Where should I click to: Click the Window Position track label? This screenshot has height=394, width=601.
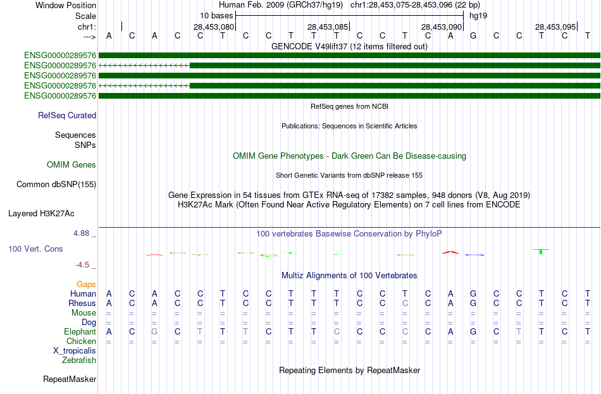pos(66,5)
